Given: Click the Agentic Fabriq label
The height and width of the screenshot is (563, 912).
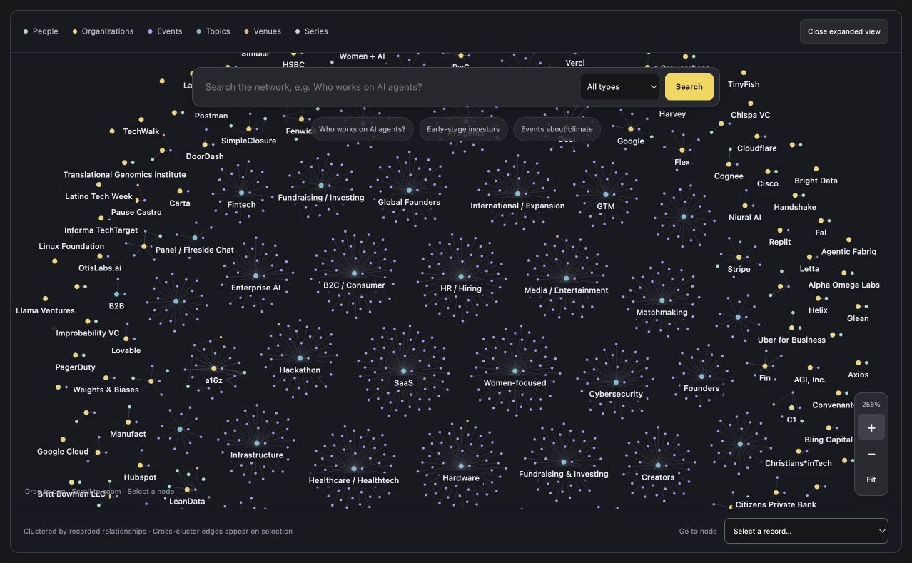Looking at the screenshot, I should (x=848, y=252).
